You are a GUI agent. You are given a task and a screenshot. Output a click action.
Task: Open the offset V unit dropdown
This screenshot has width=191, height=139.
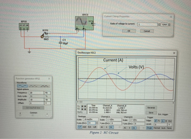click(47, 103)
